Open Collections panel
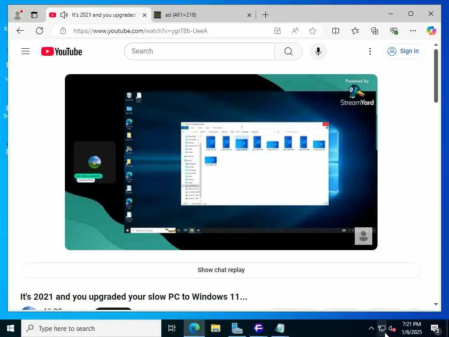This screenshot has width=449, height=337. [x=374, y=31]
